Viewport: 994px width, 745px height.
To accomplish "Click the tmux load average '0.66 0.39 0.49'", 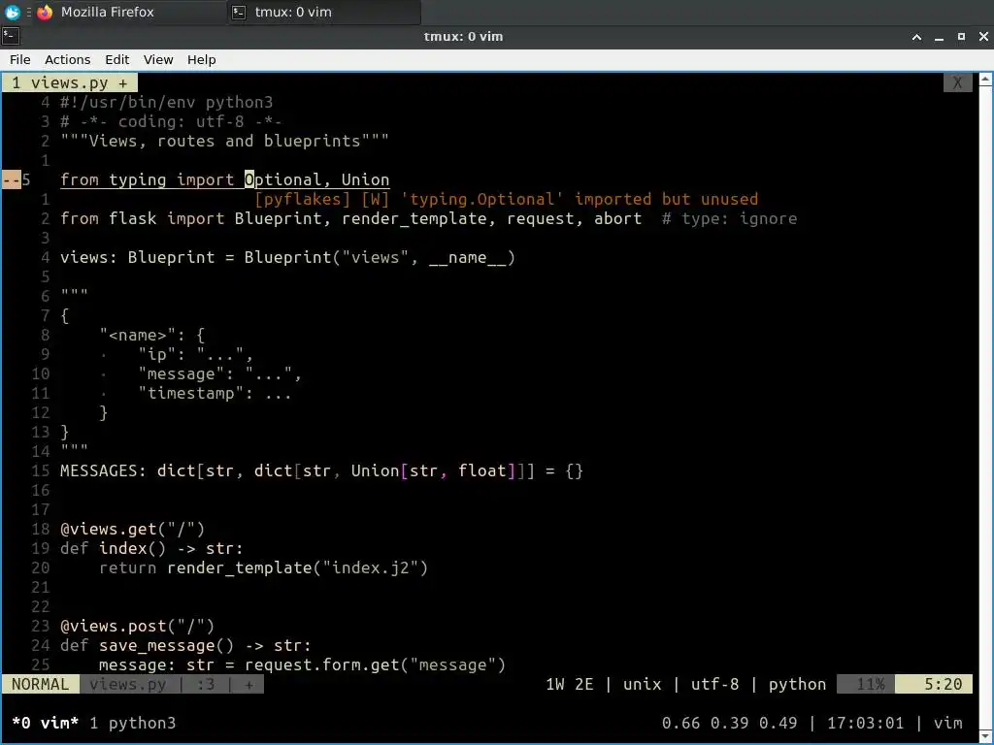I will tap(729, 723).
